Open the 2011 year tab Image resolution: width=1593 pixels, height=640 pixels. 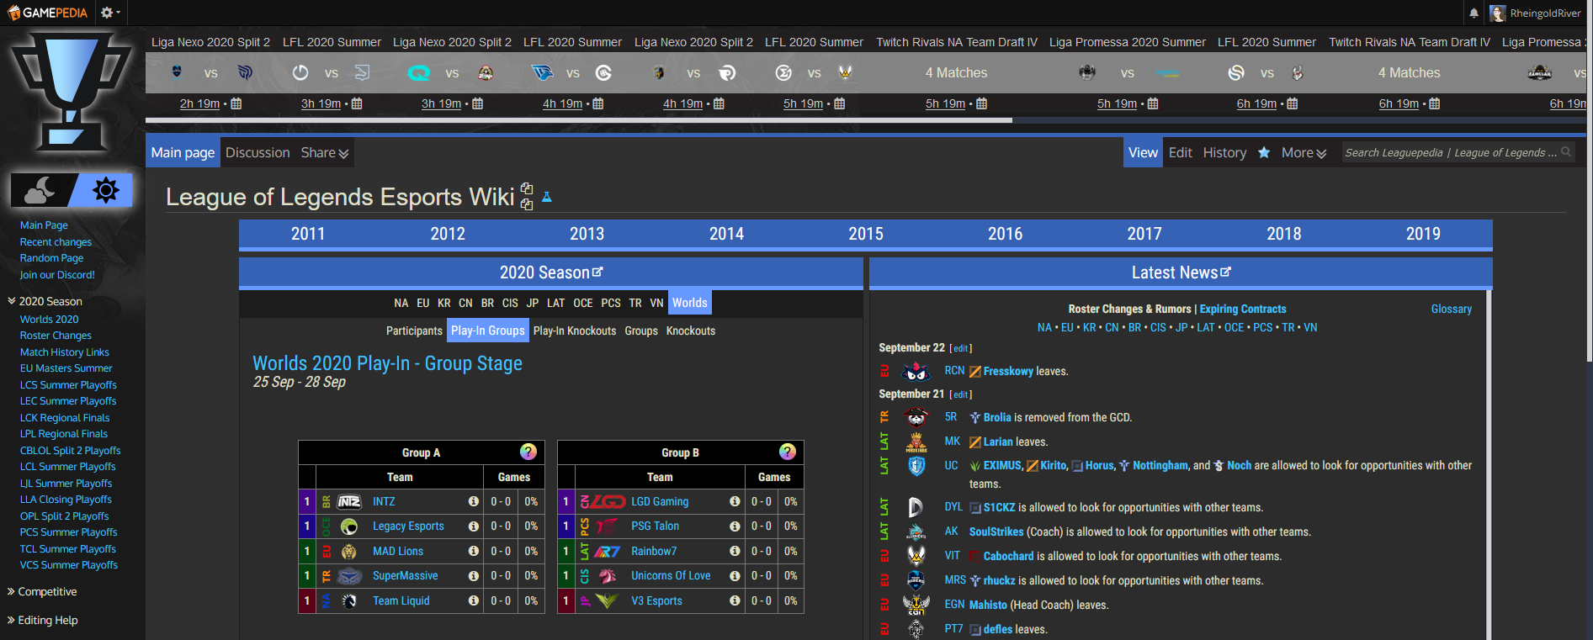(x=308, y=234)
